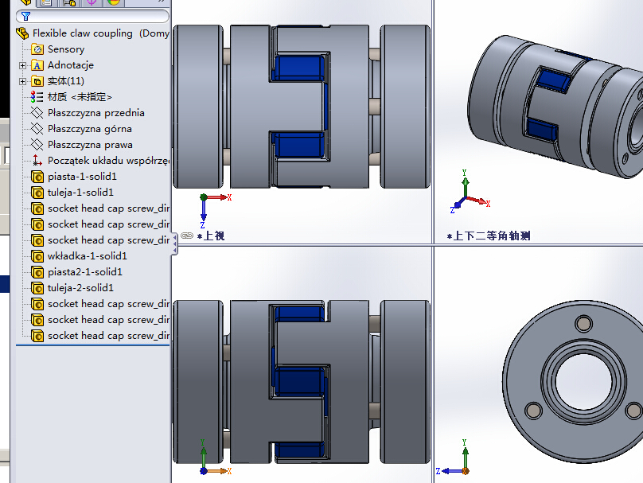The image size is (643, 483).
Task: Expand the 实体(11) solid bodies folder
Action: pyautogui.click(x=23, y=82)
